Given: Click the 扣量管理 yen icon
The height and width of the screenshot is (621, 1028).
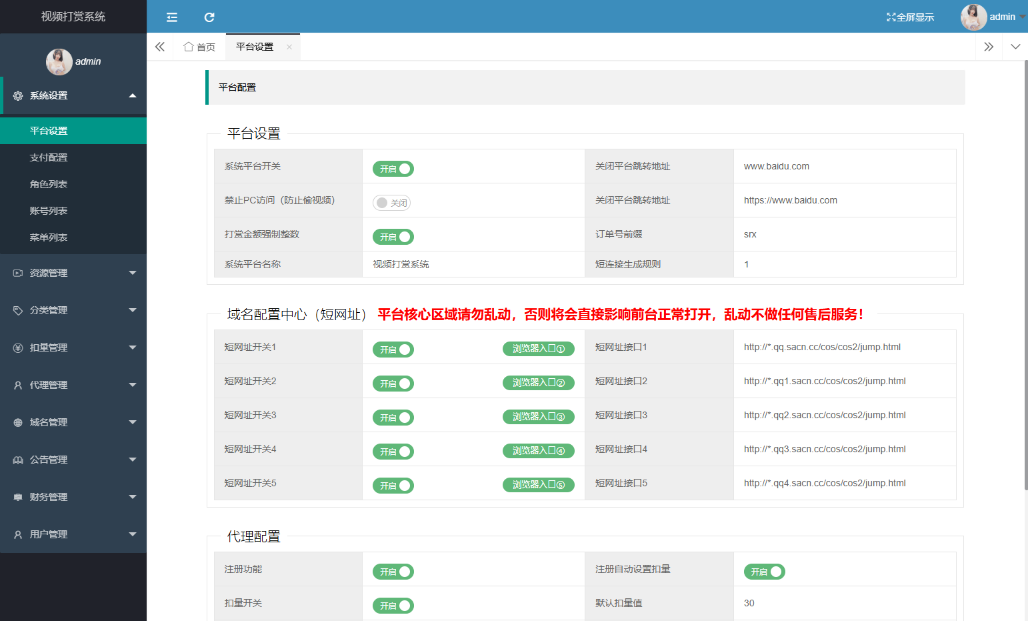Looking at the screenshot, I should click(18, 348).
